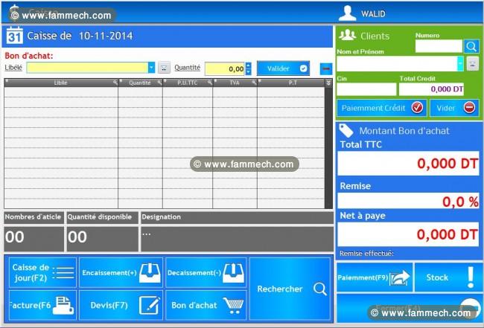
Task: Expand the table column chooser arrows
Action: (328, 83)
